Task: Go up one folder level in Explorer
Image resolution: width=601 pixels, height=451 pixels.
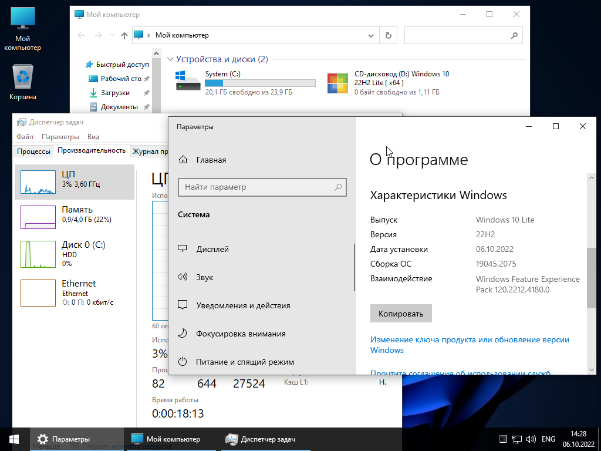Action: click(x=124, y=36)
